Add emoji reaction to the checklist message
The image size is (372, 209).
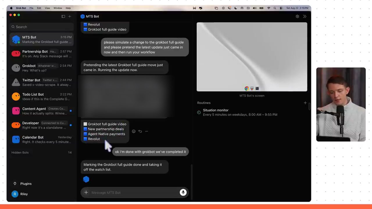click(134, 131)
